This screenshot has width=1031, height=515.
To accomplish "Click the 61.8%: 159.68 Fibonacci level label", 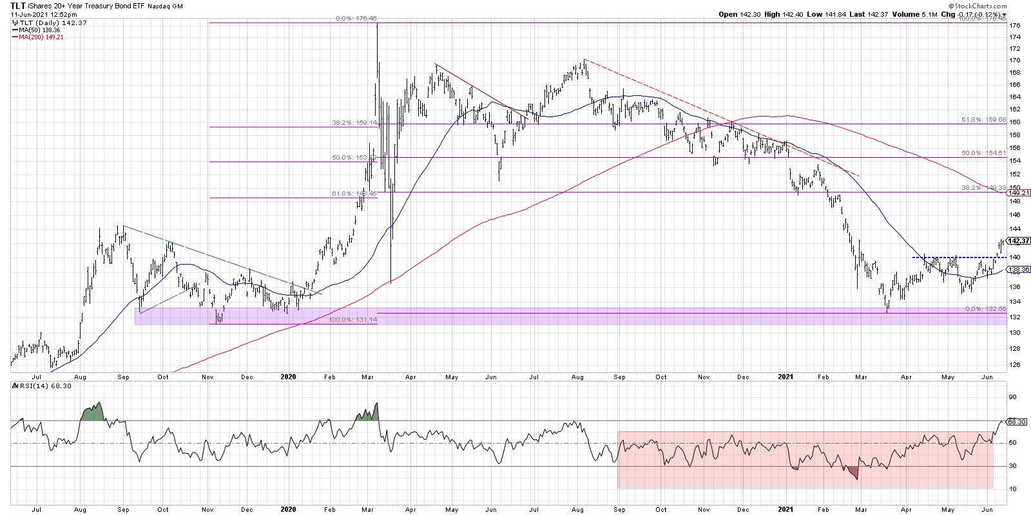I will coord(981,119).
